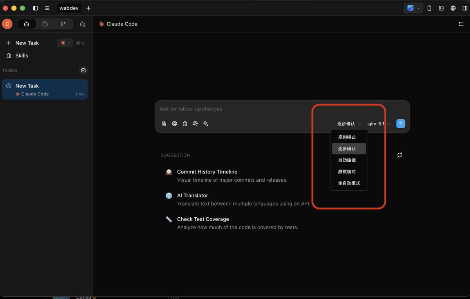Open the globe browser icon
The width and height of the screenshot is (470, 299).
point(453,8)
